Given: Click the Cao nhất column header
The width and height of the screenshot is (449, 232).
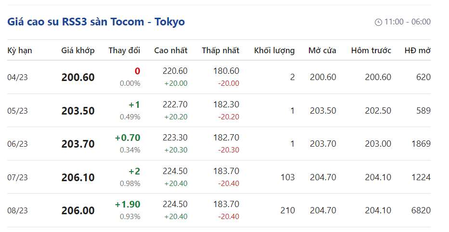Looking at the screenshot, I should 171,50.
